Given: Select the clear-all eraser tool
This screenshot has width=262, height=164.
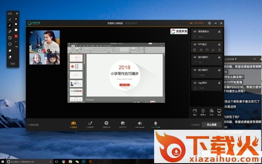Looking at the screenshot, I should (10, 57).
